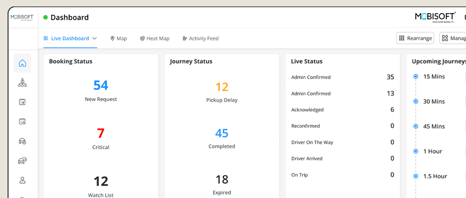466x198 pixels.
Task: Open the organization hierarchy sidebar icon
Action: (x=22, y=82)
